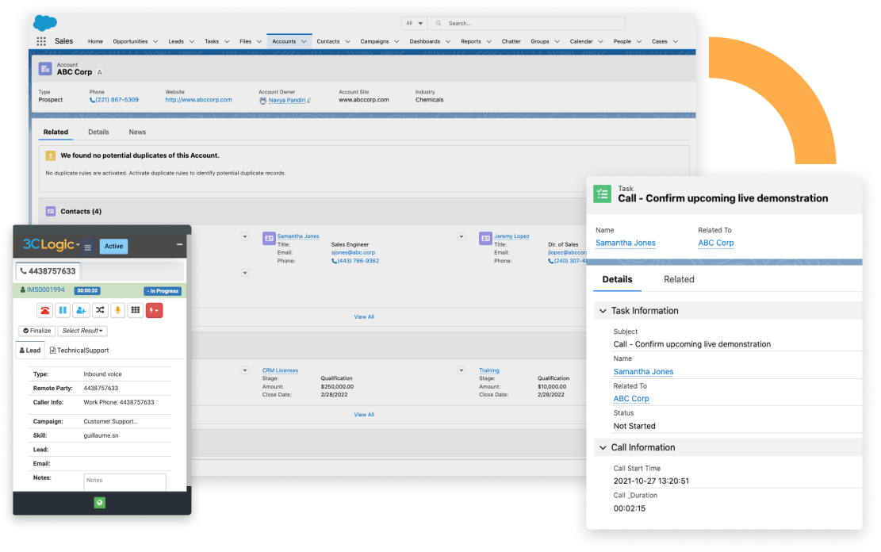
Task: View account hierarchy icon beside ABC Corp
Action: coord(99,72)
